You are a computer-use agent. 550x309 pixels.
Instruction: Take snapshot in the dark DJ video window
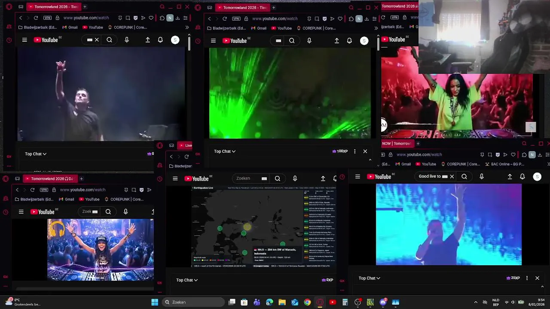[128, 18]
